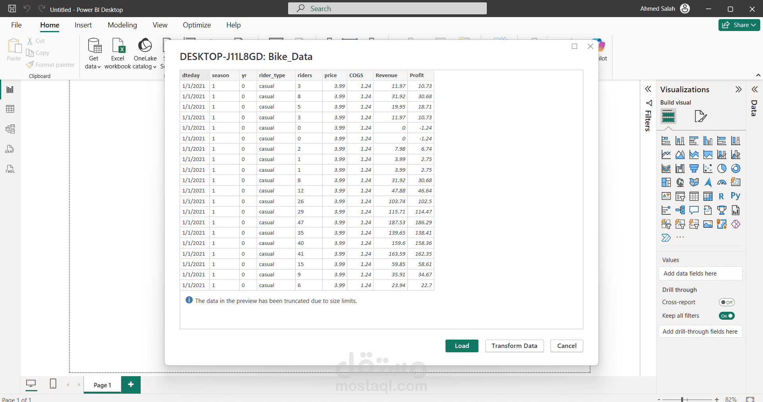The image size is (763, 402).
Task: Open the Modeling ribbon tab
Action: pos(122,25)
